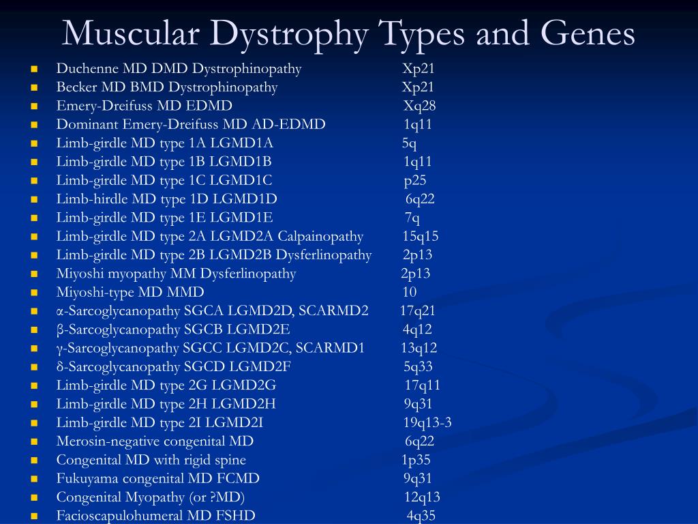This screenshot has width=698, height=524.
Task: Select 'Merosin-negative congenital MD' text
Action: coord(155,441)
